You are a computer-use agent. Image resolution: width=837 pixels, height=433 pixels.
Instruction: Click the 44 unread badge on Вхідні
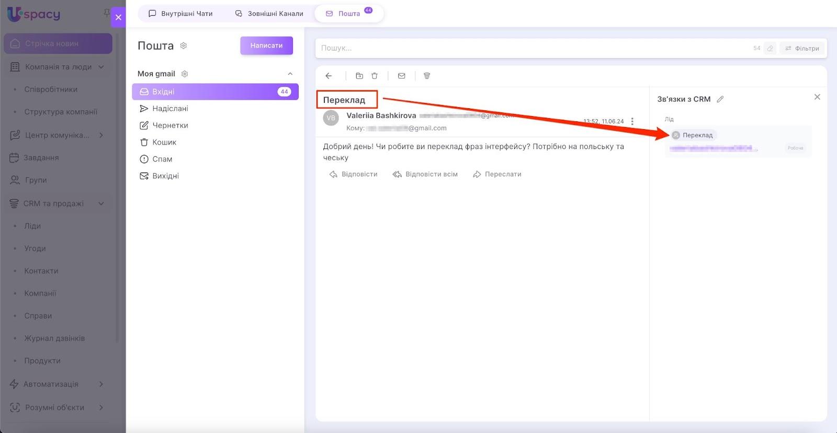tap(284, 92)
